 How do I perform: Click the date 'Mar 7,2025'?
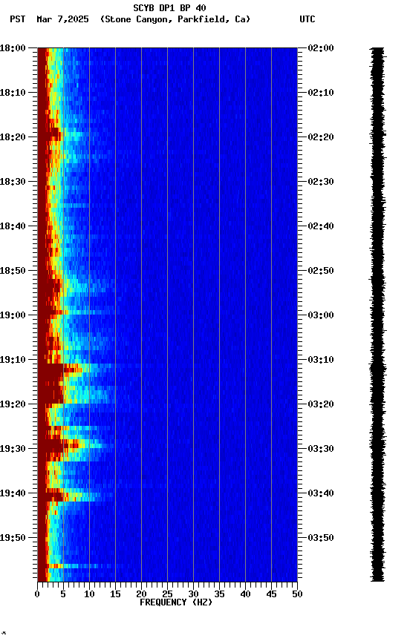[62, 19]
